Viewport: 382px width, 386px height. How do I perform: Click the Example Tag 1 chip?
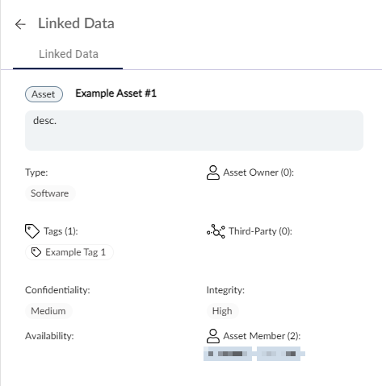click(69, 252)
